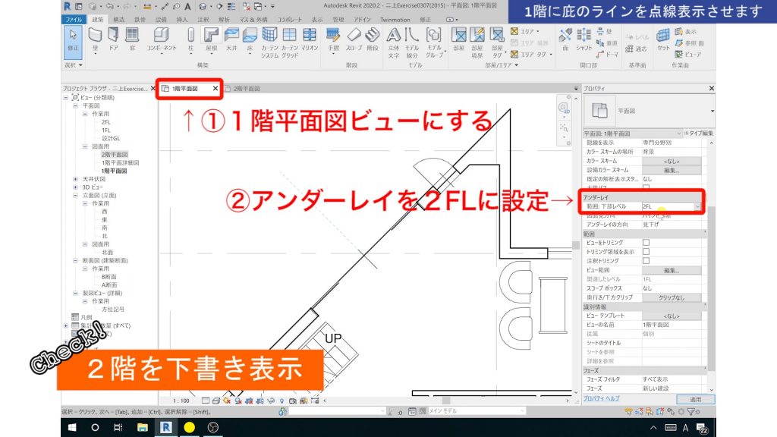Image resolution: width=777 pixels, height=437 pixels.
Task: Check トリミング領域を表示 in properties
Action: pos(646,251)
